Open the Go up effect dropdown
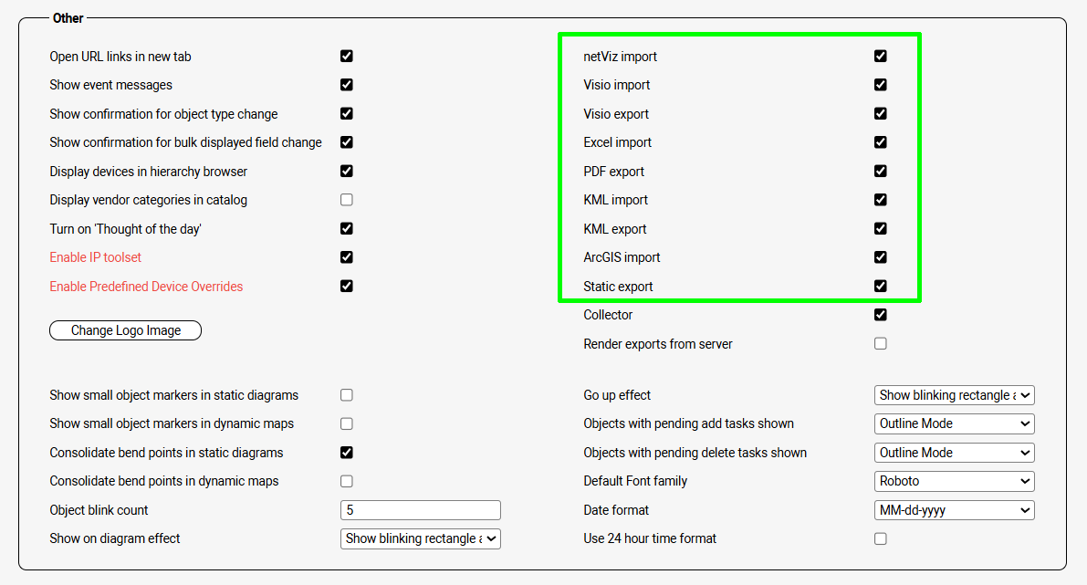Screen dimensions: 1087x585 [x=954, y=395]
